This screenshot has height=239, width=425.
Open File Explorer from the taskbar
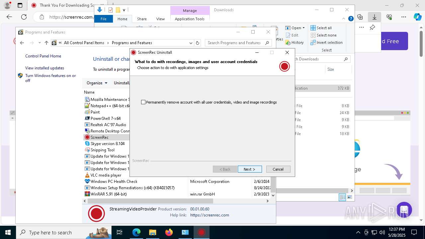tap(152, 232)
